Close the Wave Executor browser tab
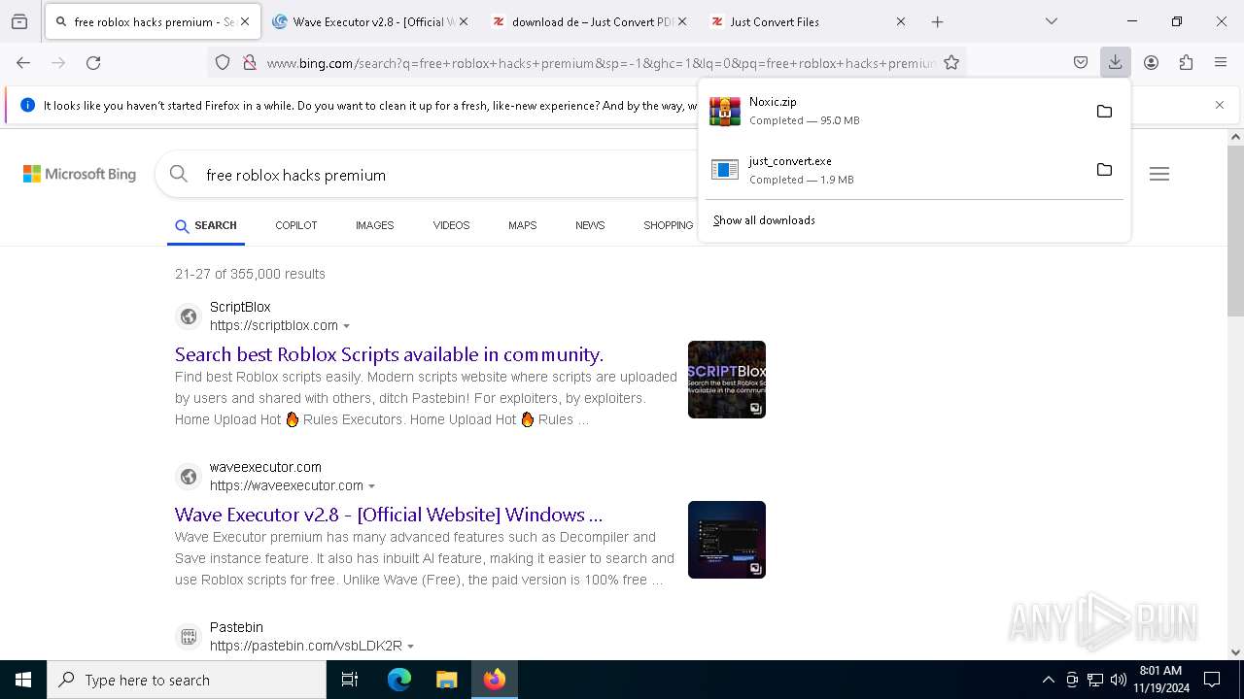This screenshot has height=699, width=1244. click(x=464, y=21)
